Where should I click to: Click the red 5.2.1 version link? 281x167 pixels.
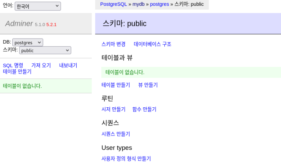pyautogui.click(x=51, y=25)
